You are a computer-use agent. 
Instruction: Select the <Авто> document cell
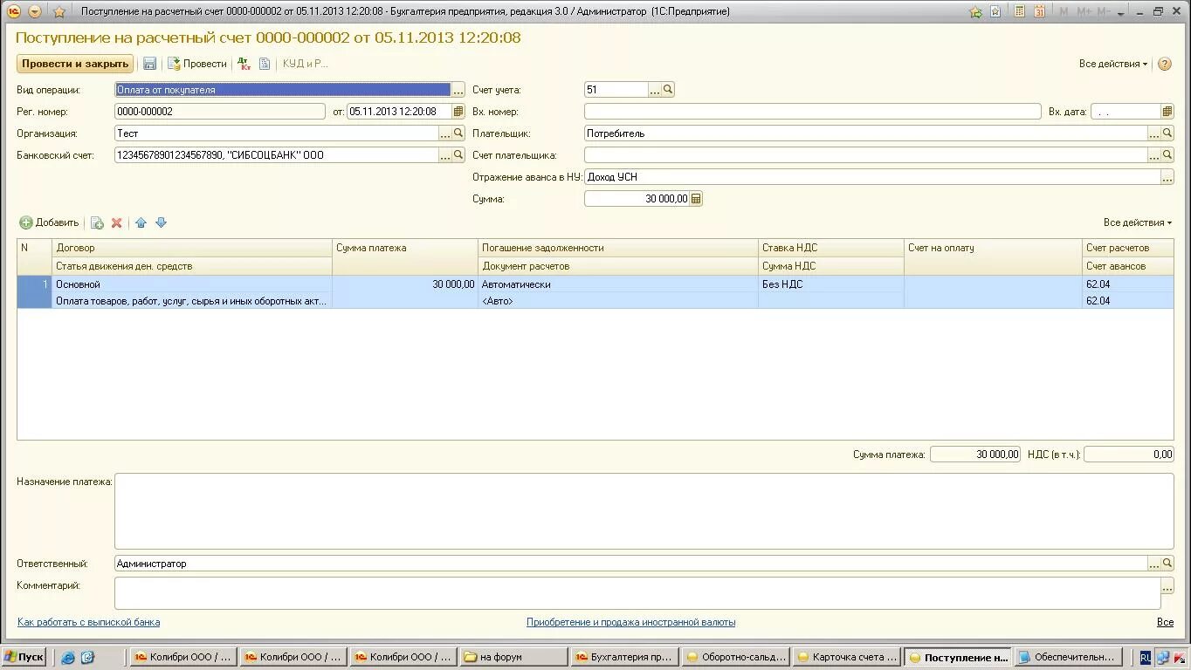[x=618, y=301]
